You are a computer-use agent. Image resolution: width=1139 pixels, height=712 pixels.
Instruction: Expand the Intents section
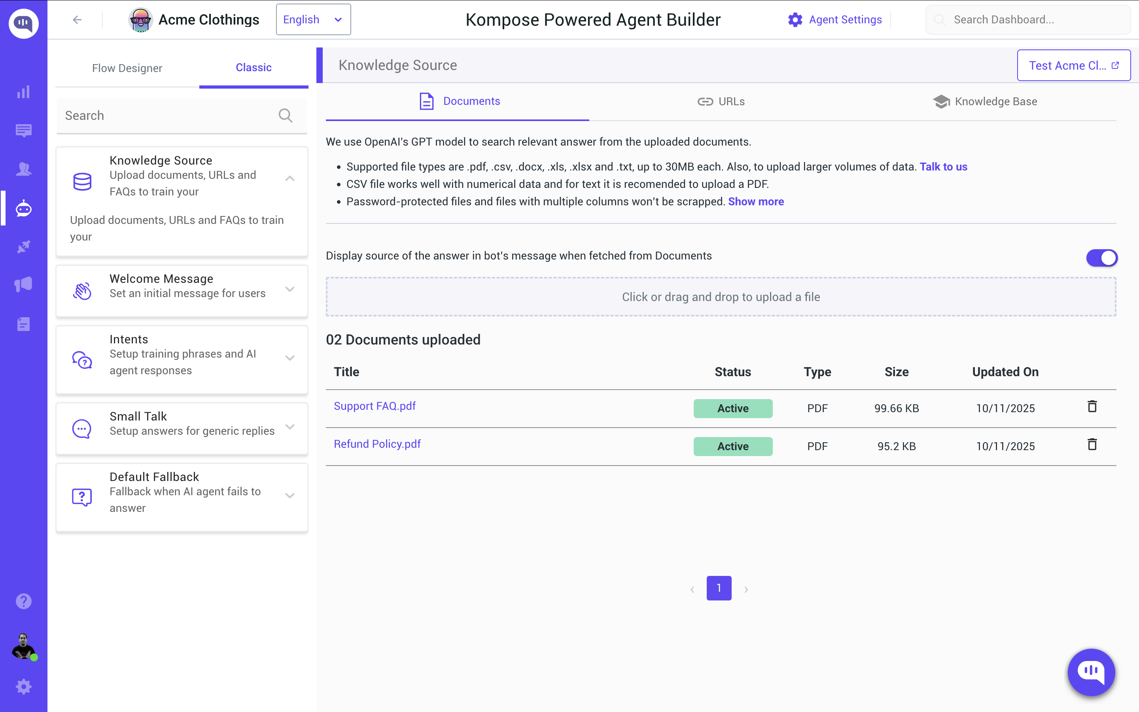pyautogui.click(x=290, y=358)
